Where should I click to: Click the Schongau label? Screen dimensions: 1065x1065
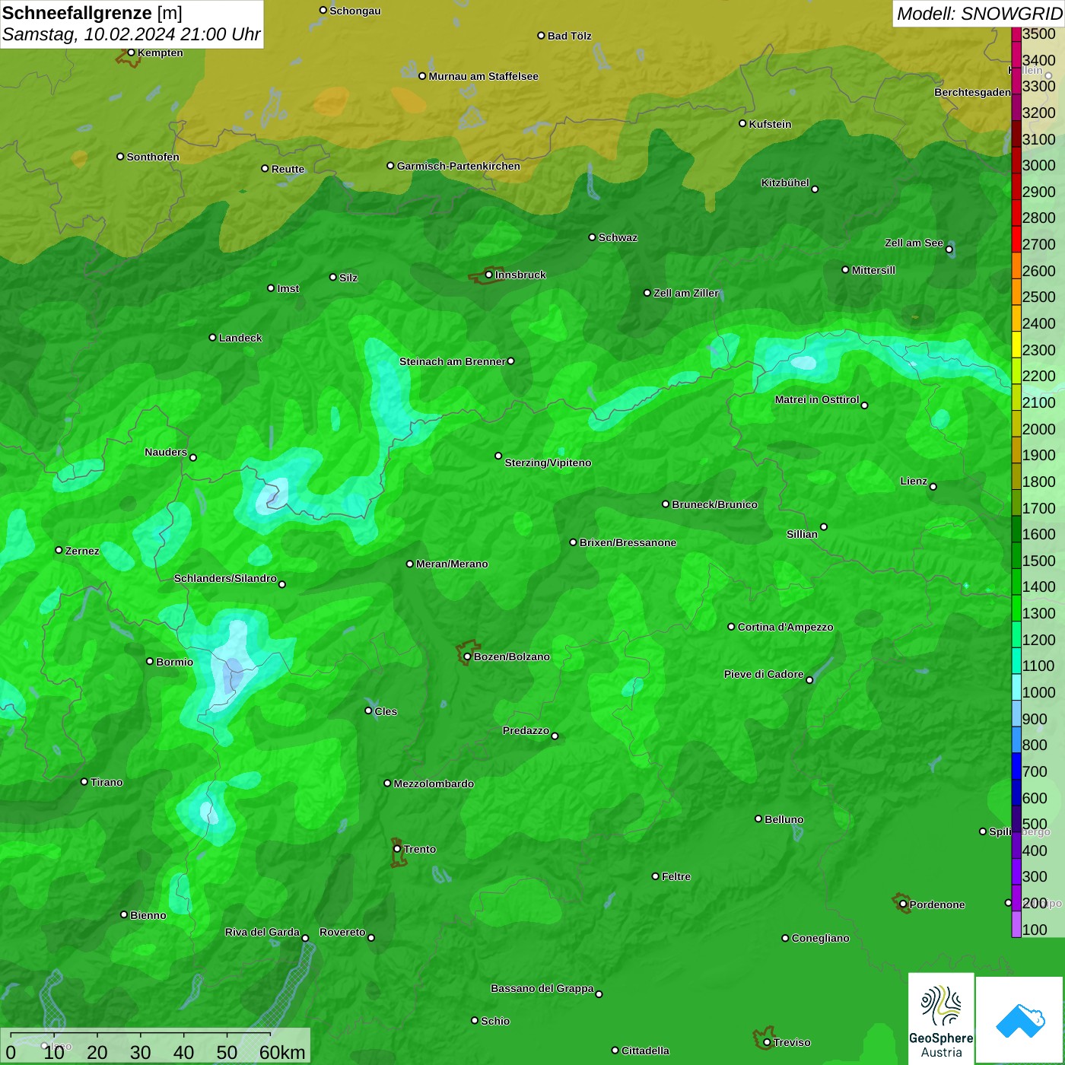tap(354, 11)
